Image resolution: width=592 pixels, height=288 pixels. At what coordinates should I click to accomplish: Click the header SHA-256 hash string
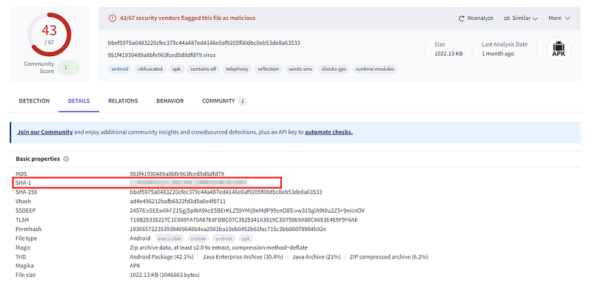[x=204, y=43]
